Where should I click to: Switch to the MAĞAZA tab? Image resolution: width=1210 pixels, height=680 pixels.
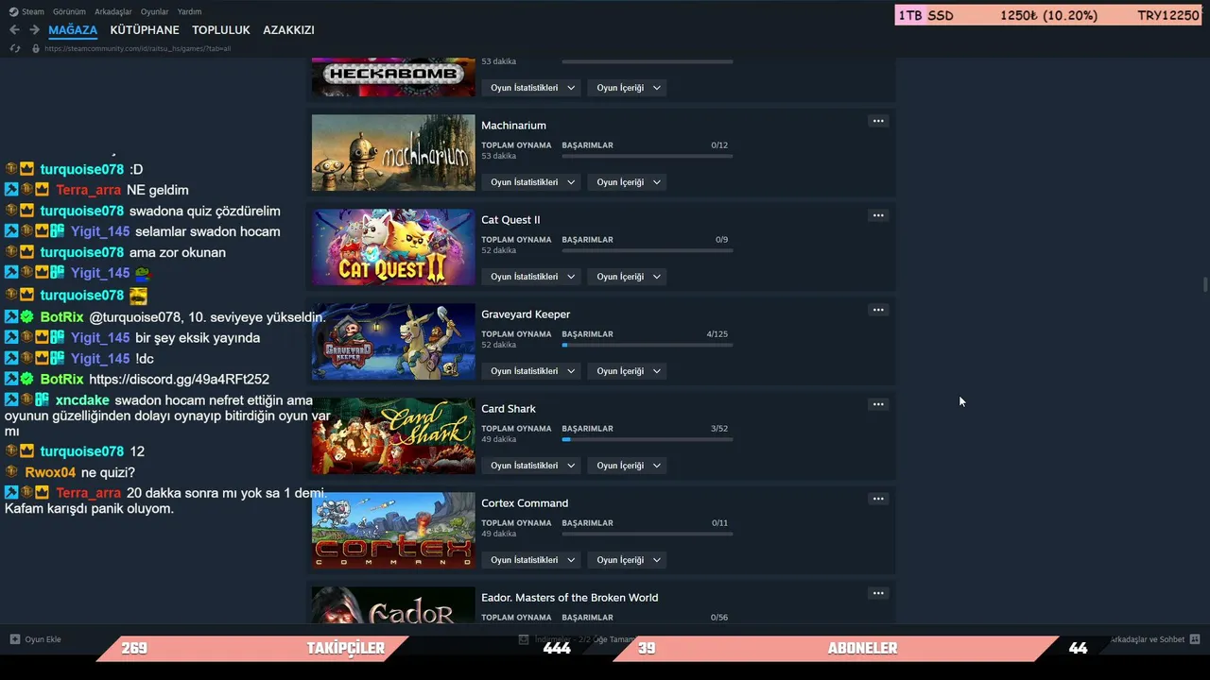click(73, 30)
